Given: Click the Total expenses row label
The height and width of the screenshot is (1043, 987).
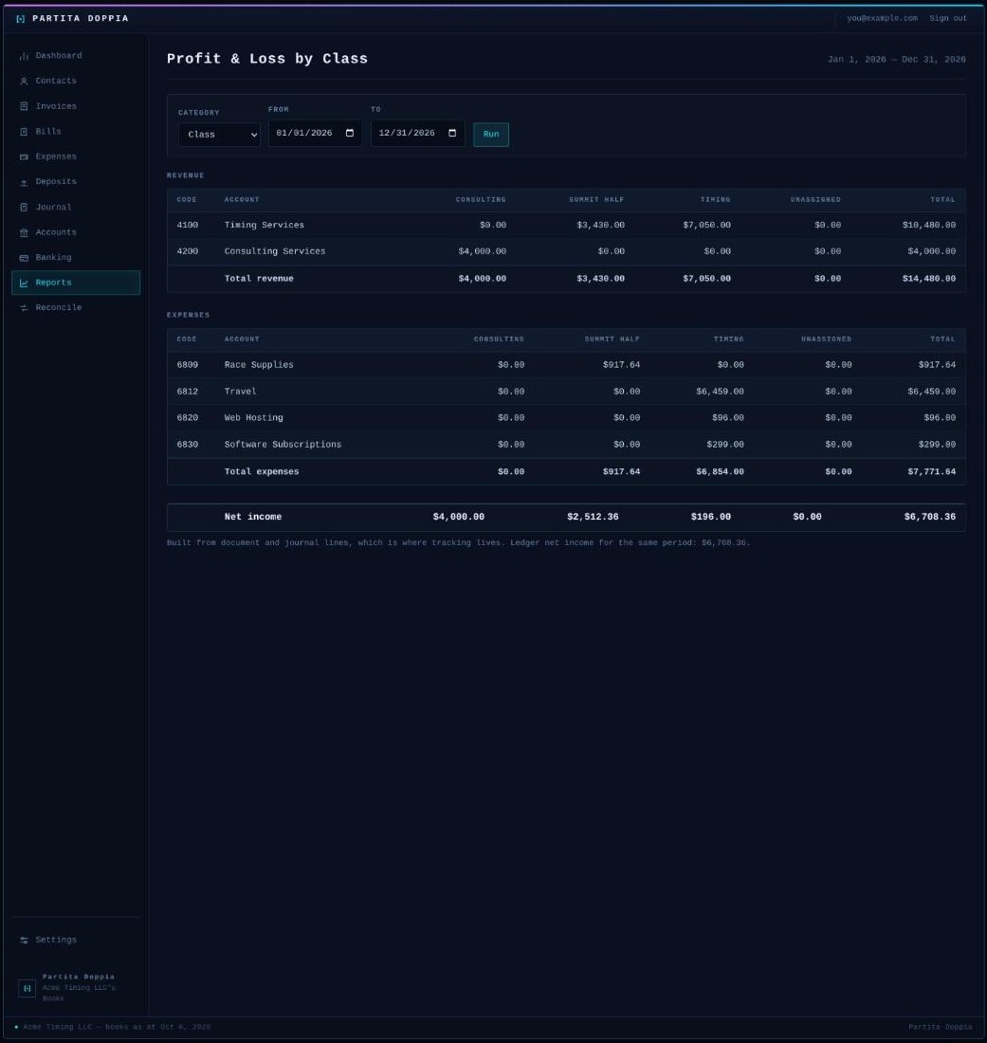Looking at the screenshot, I should coord(262,472).
